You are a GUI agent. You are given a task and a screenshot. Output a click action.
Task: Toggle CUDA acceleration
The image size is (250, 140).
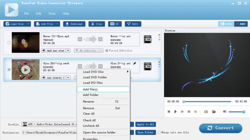coord(226,24)
